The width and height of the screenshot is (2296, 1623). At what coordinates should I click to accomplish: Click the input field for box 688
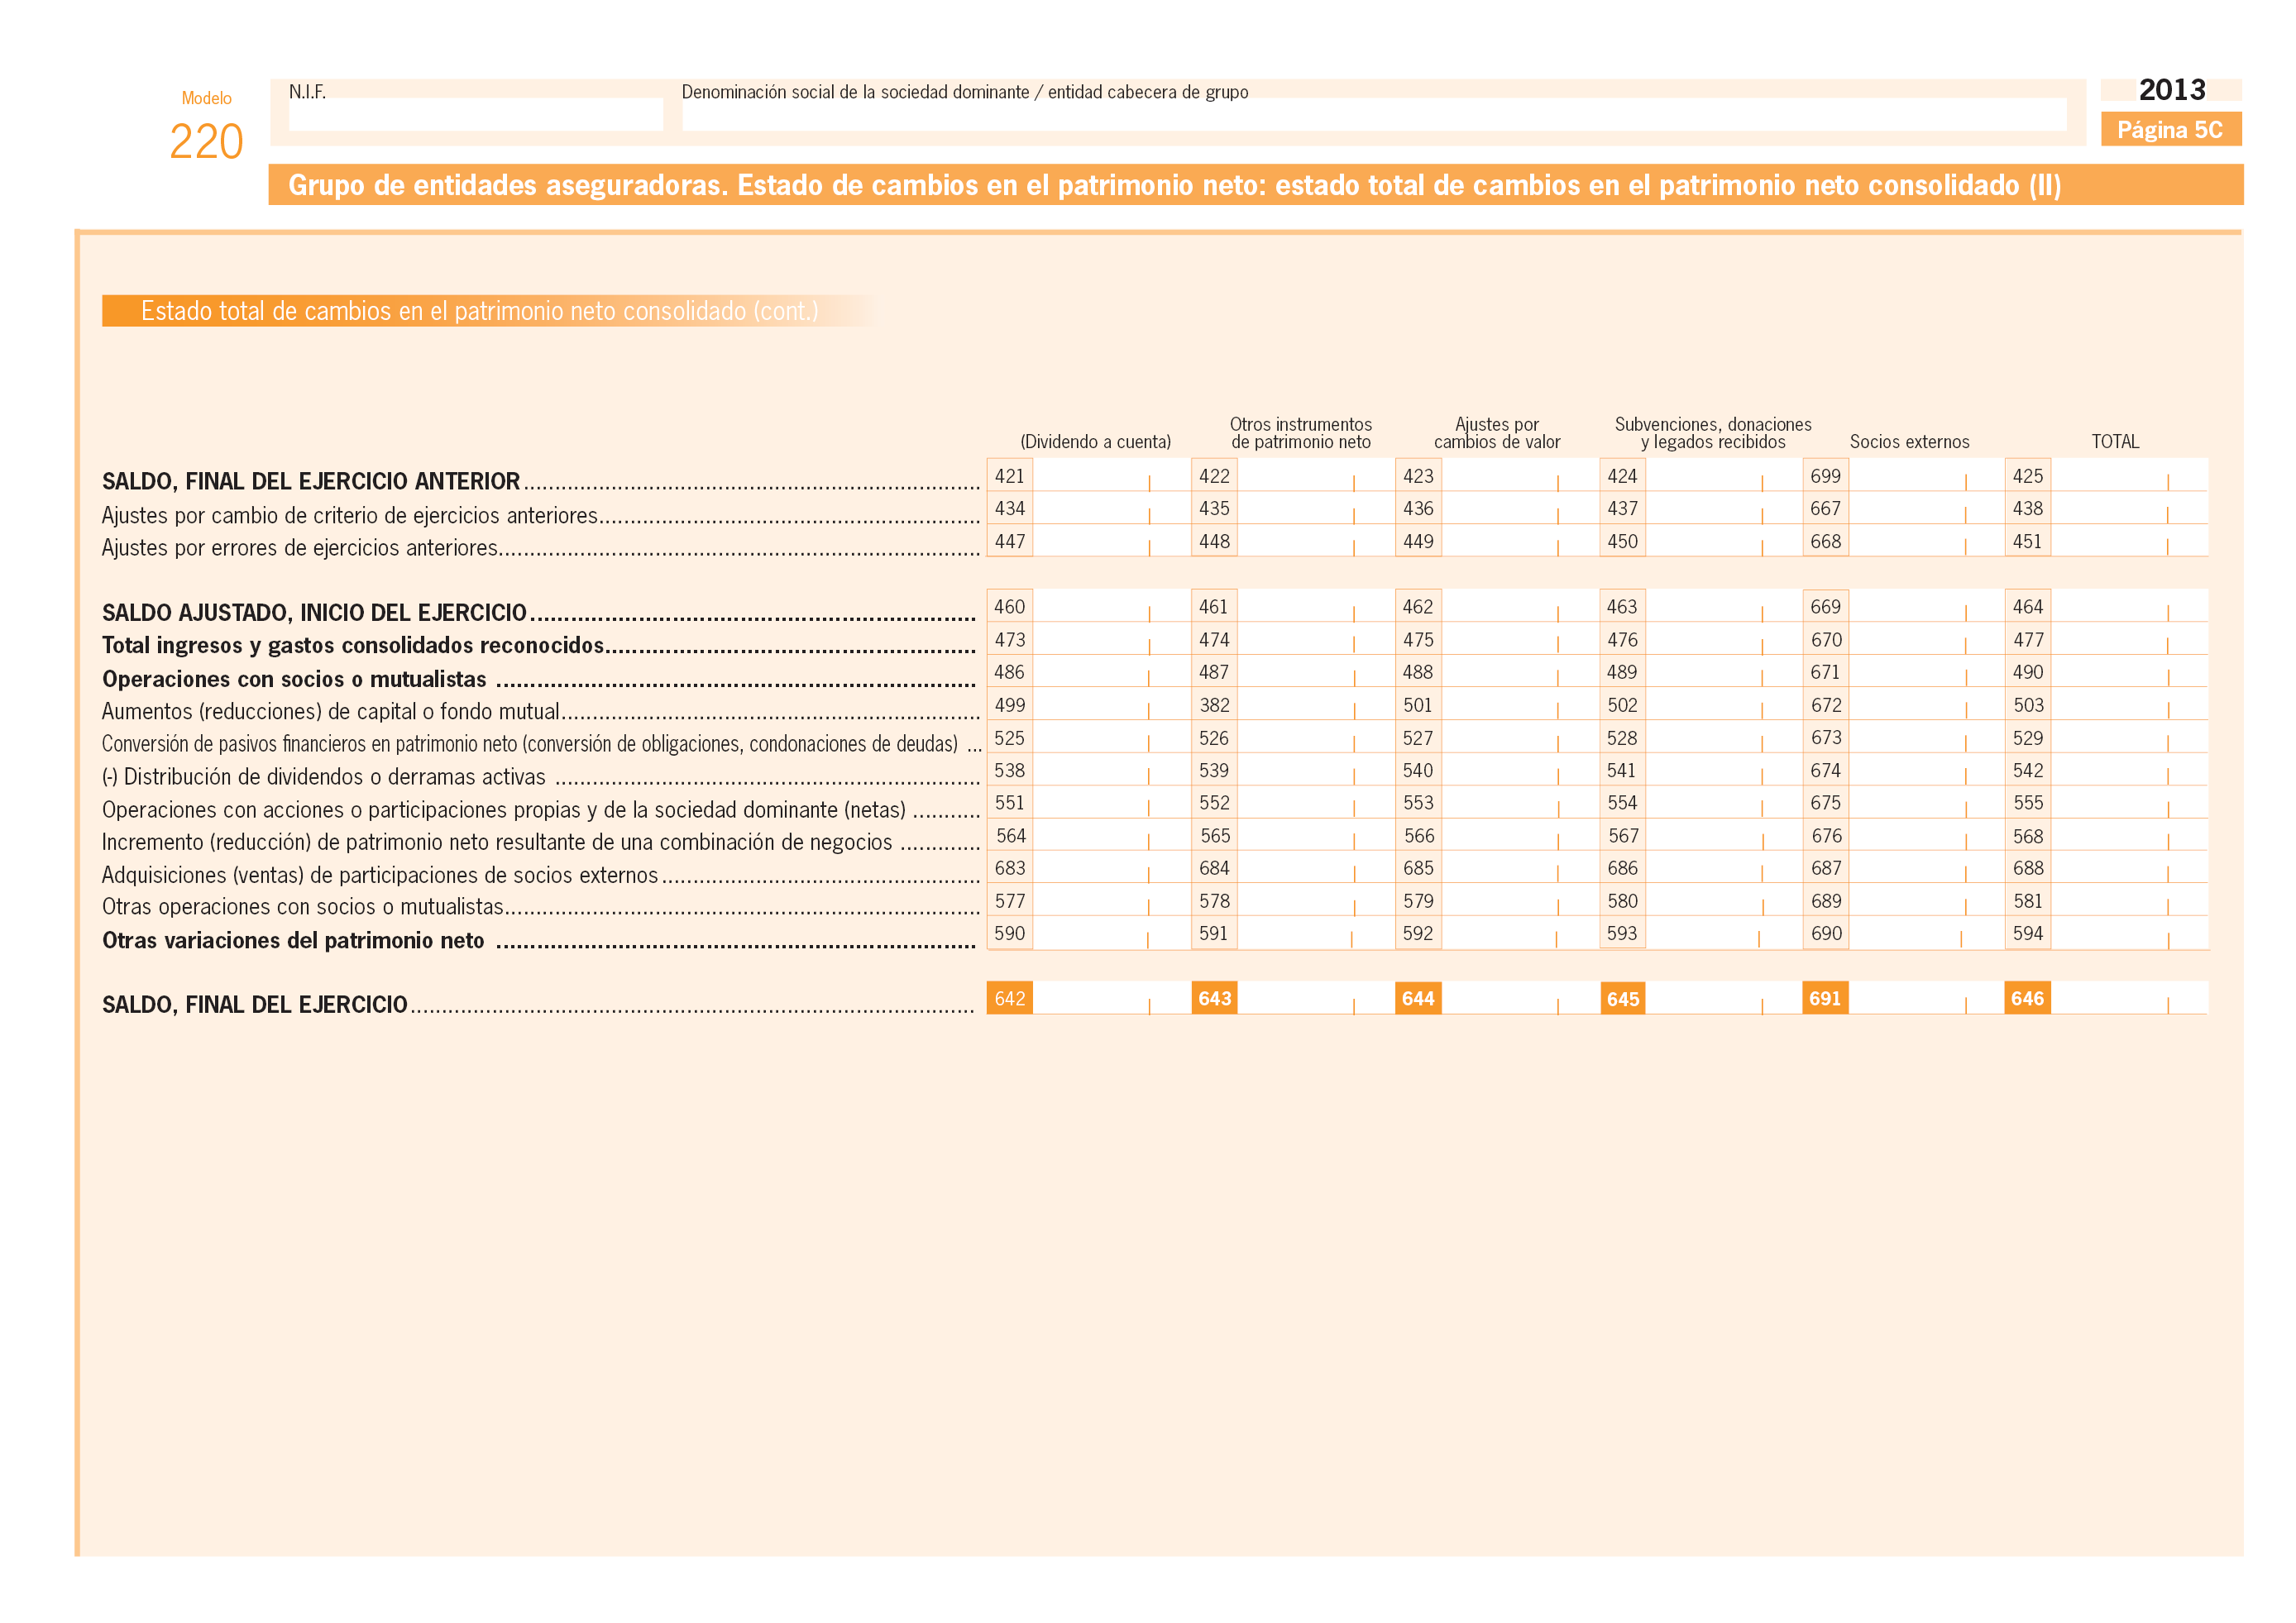point(2129,867)
